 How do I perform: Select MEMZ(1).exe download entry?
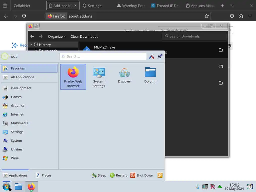coord(104,47)
